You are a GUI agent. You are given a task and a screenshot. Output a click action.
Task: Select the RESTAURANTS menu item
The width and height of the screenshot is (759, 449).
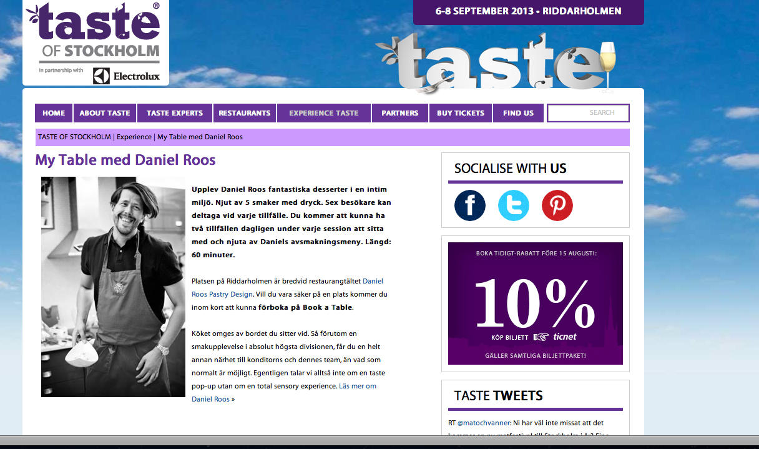pyautogui.click(x=245, y=113)
